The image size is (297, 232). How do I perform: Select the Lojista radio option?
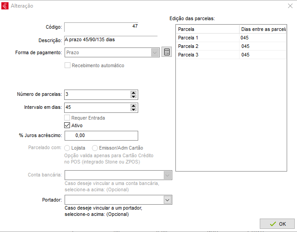(x=68, y=148)
